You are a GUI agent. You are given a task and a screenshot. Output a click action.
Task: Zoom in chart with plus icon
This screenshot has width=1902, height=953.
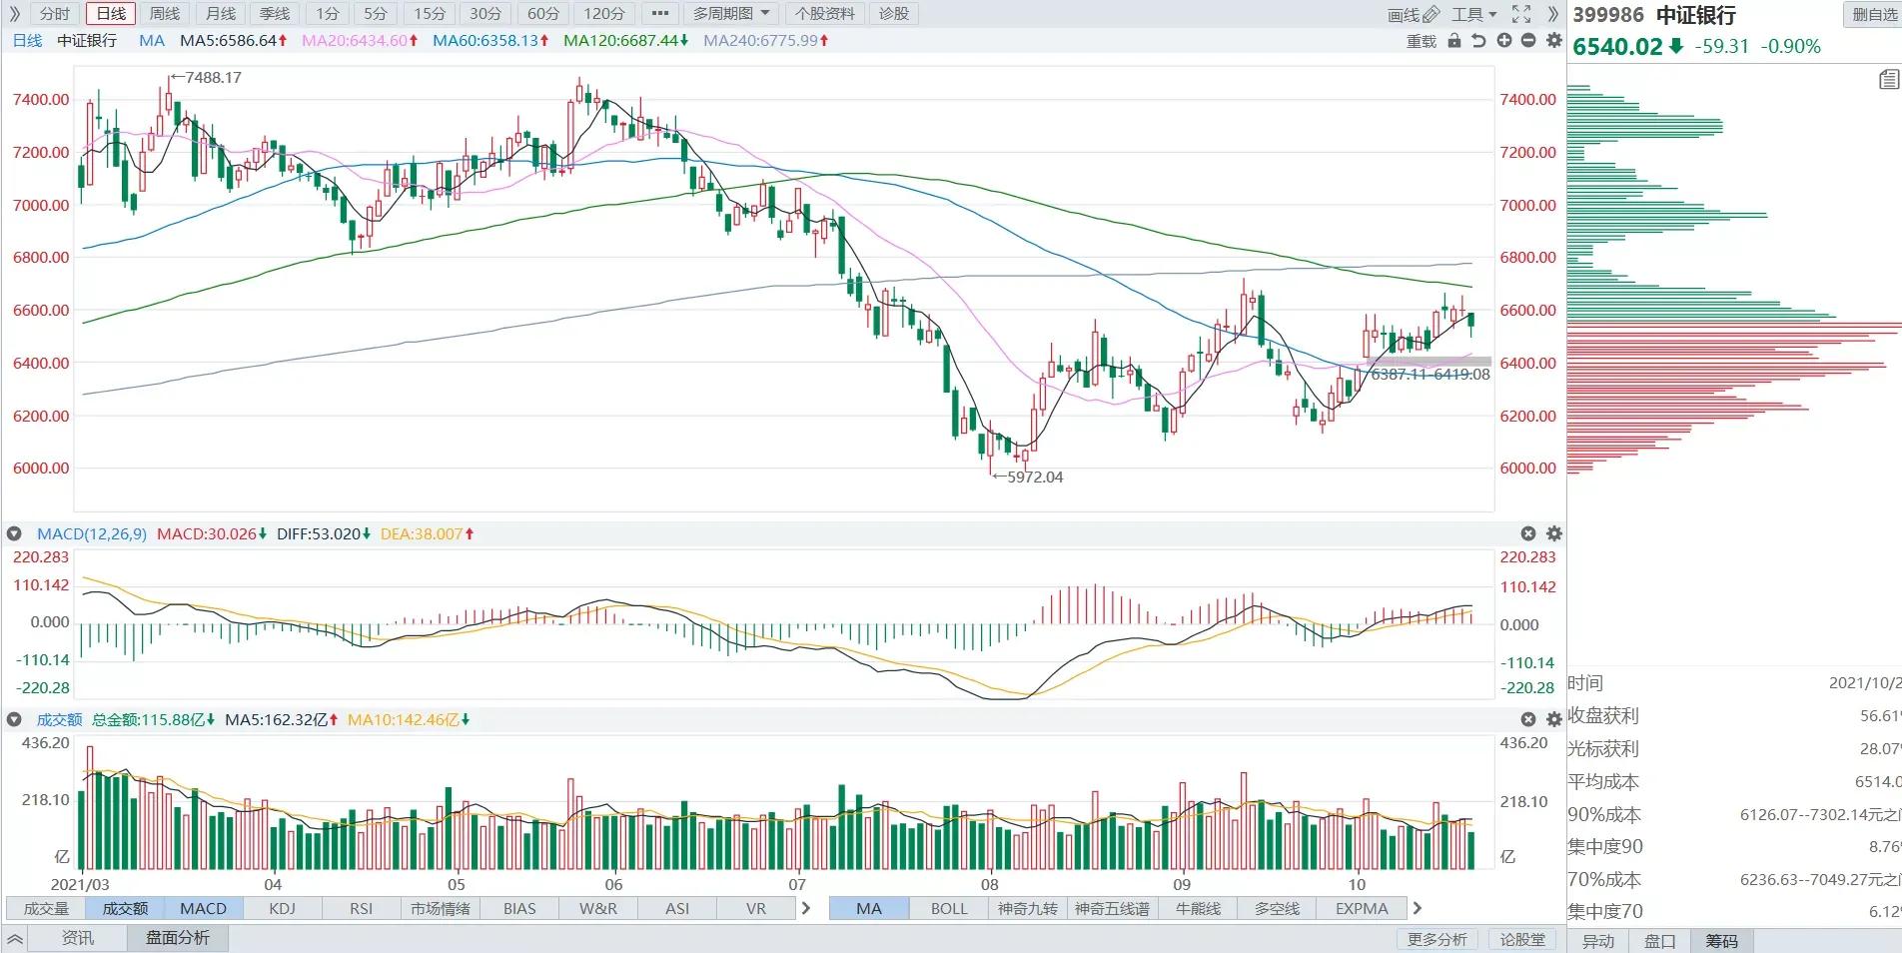tap(1504, 41)
